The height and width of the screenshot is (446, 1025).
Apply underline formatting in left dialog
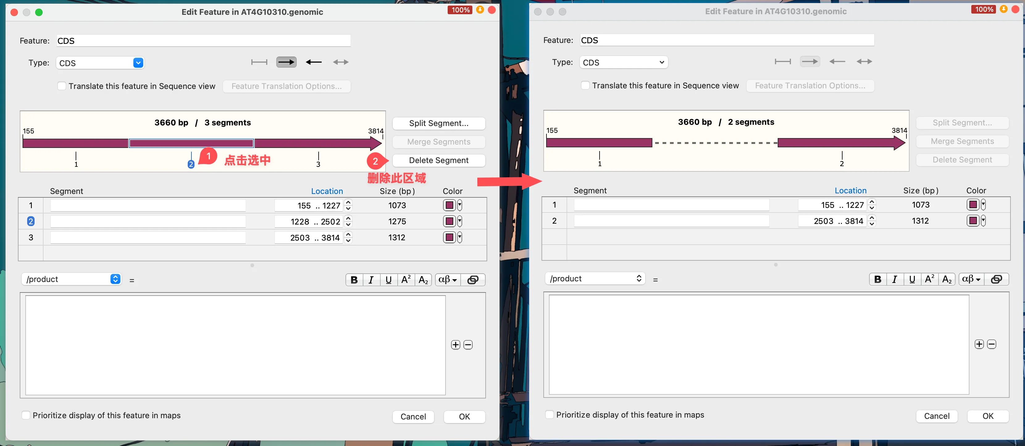tap(388, 280)
